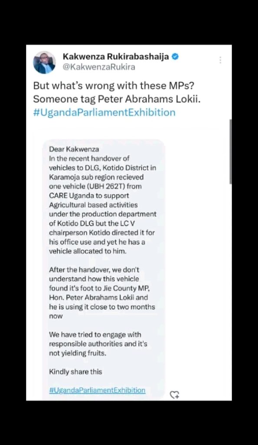The image size is (258, 445).
Task: Click 'chairperson Kotido directed it for' line
Action: click(101, 233)
